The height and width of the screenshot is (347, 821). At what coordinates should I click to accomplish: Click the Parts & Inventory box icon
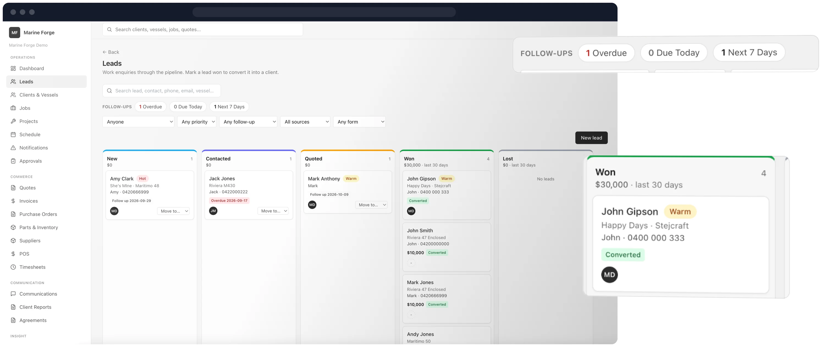(x=13, y=227)
